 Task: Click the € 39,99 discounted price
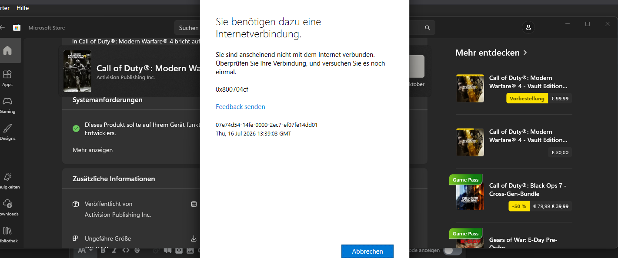(x=560, y=206)
